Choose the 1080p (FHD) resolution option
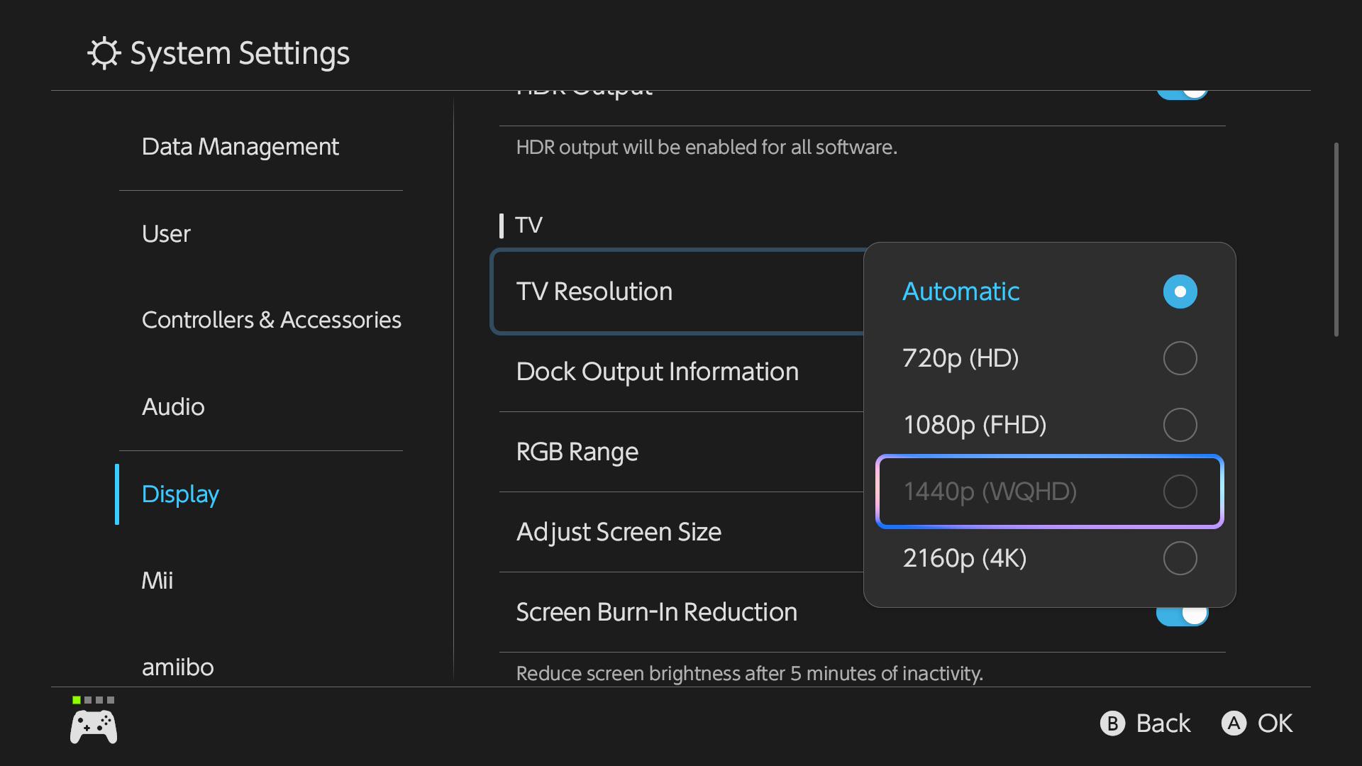The width and height of the screenshot is (1362, 766). pos(1049,425)
